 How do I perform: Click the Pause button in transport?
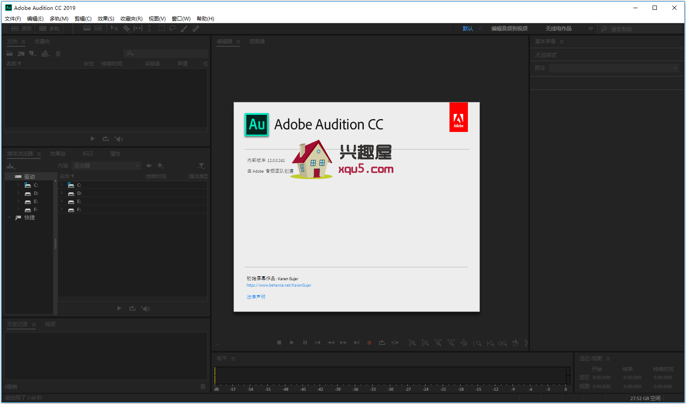(x=305, y=343)
